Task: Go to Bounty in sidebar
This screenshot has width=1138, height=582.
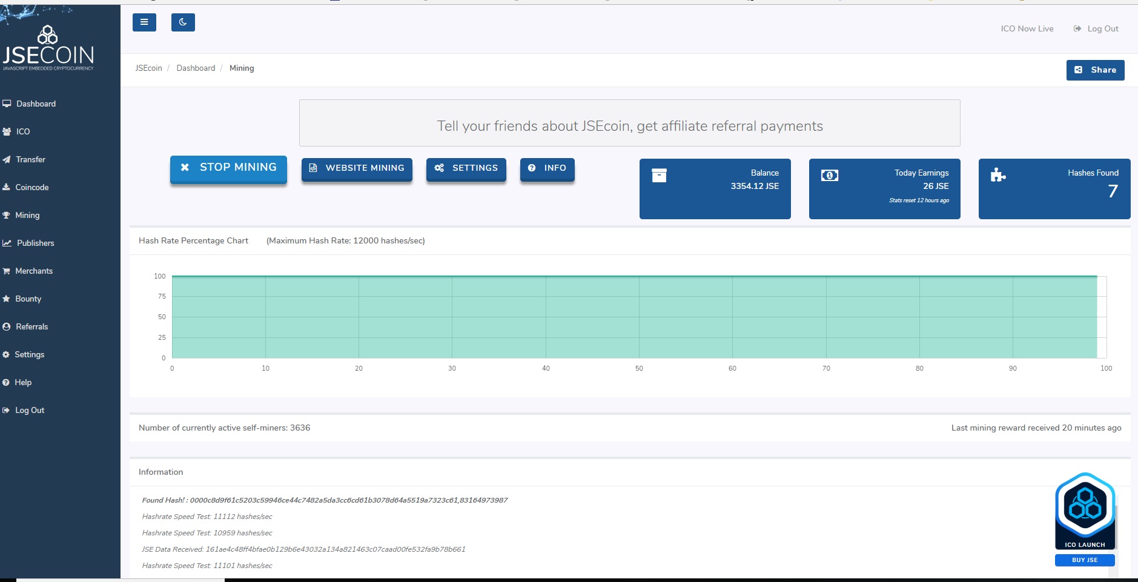Action: tap(28, 299)
